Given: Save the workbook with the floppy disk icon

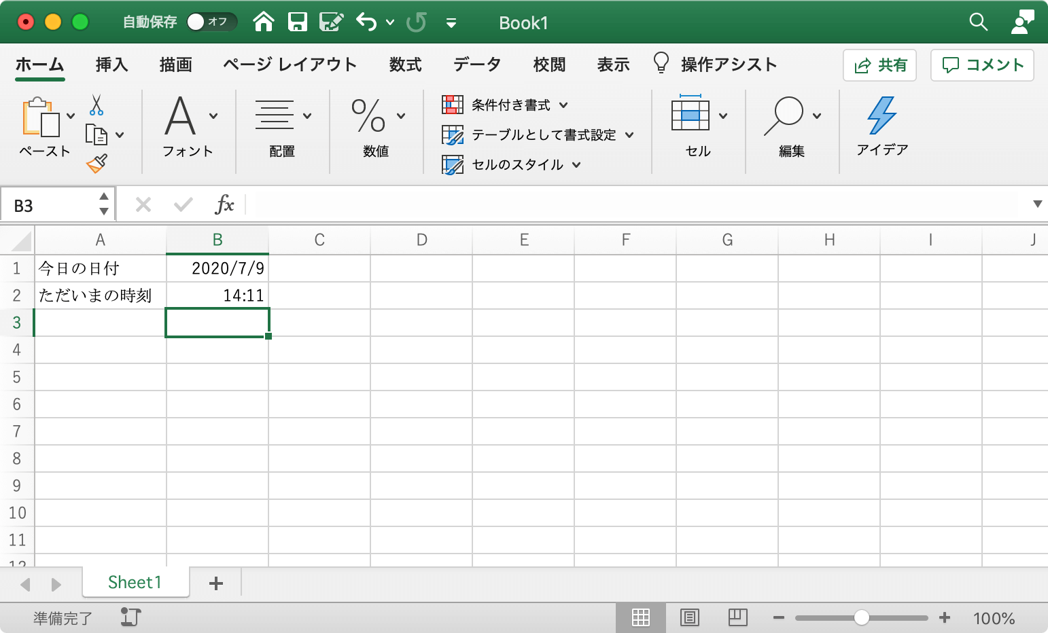Looking at the screenshot, I should 297,22.
